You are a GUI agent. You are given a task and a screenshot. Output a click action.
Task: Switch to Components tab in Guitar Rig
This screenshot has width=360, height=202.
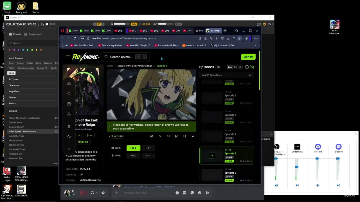click(x=33, y=34)
